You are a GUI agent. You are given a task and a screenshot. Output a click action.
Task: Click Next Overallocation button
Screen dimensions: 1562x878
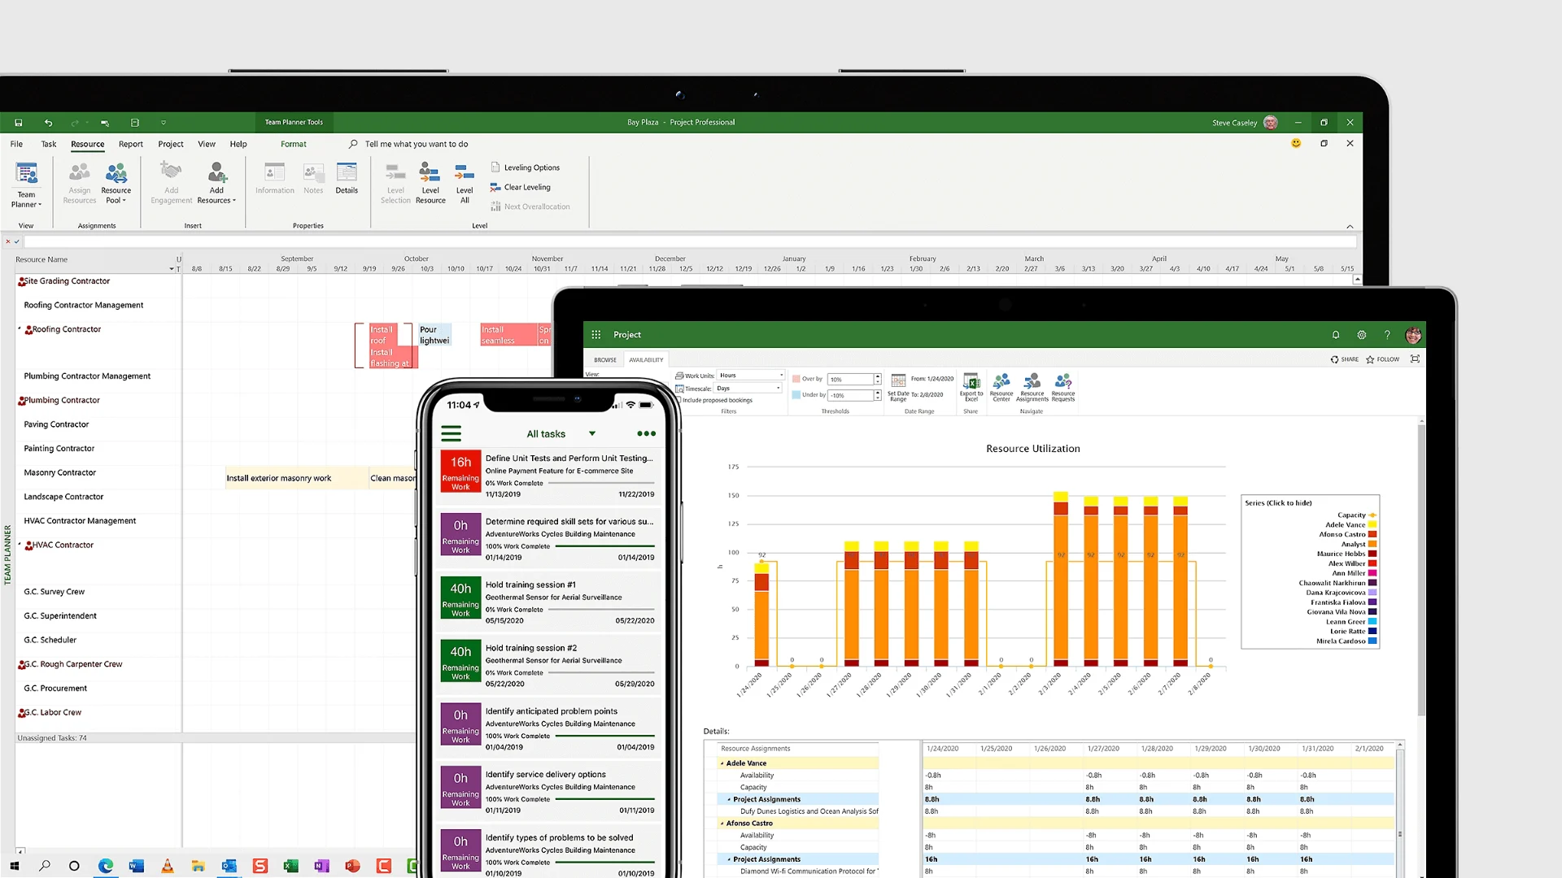coord(530,206)
